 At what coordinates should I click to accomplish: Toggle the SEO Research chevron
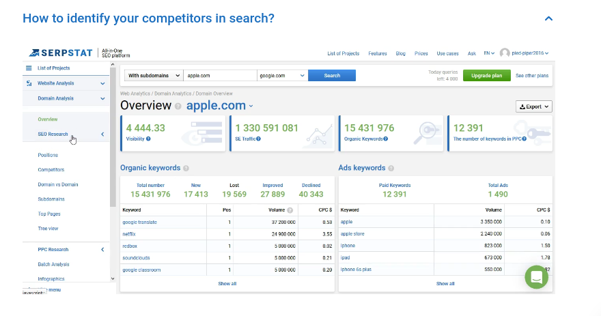pos(102,134)
